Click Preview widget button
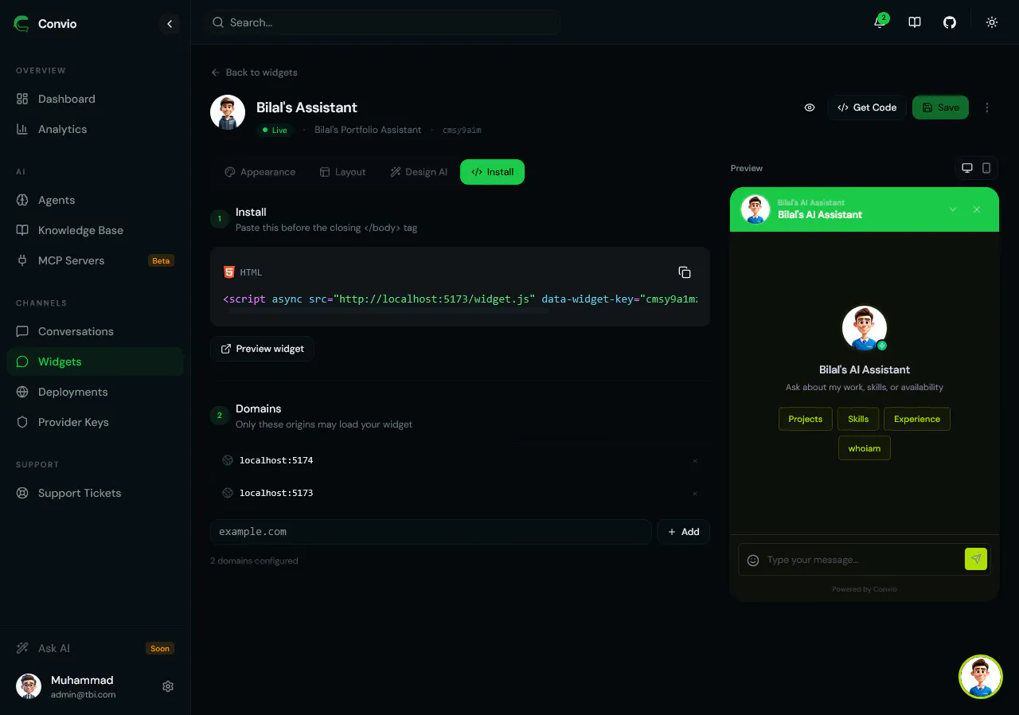 pyautogui.click(x=262, y=349)
